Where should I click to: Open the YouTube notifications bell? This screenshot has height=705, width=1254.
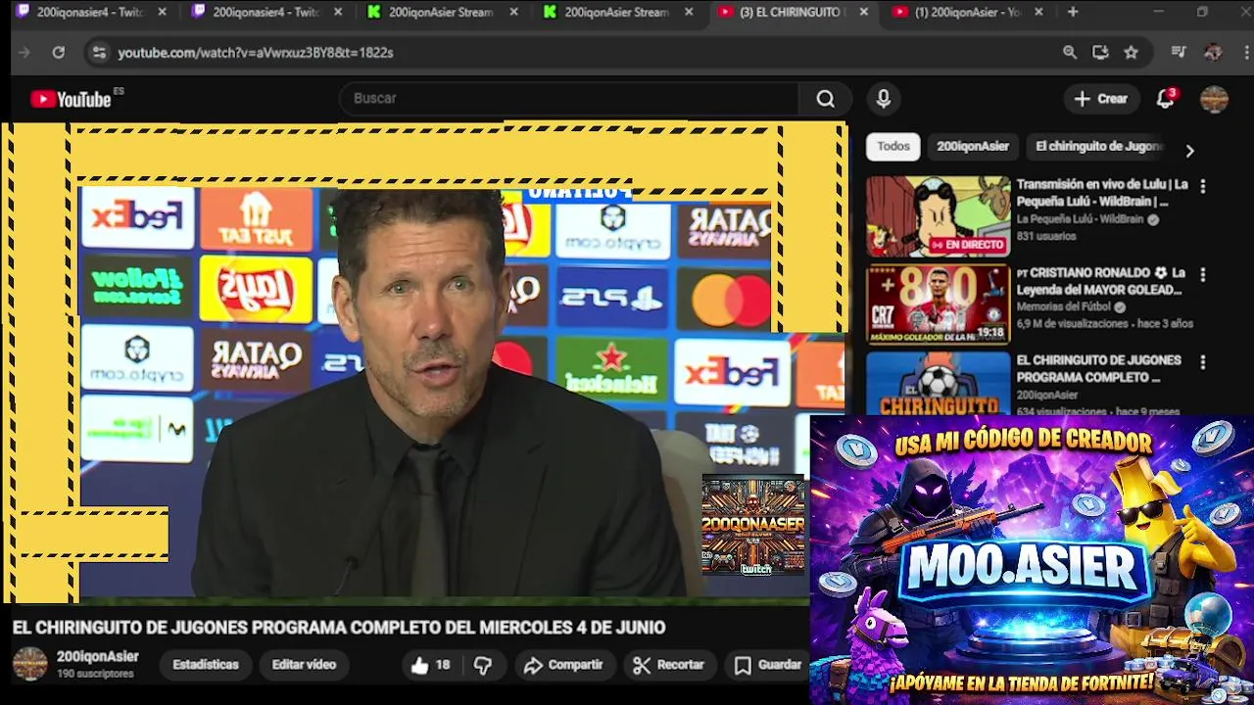pyautogui.click(x=1165, y=99)
